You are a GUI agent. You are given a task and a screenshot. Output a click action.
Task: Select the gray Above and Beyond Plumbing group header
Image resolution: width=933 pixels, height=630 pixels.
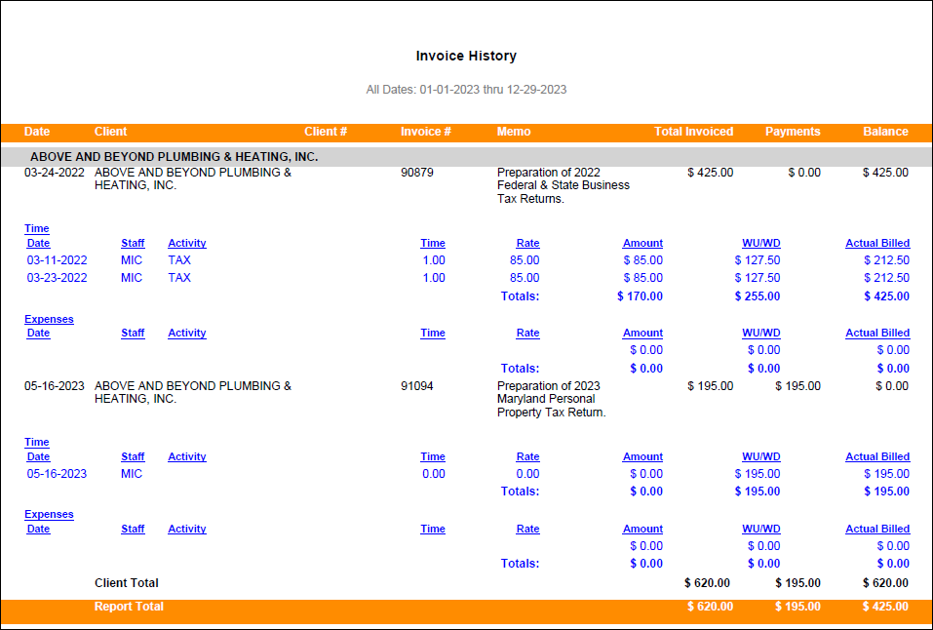[x=174, y=156]
